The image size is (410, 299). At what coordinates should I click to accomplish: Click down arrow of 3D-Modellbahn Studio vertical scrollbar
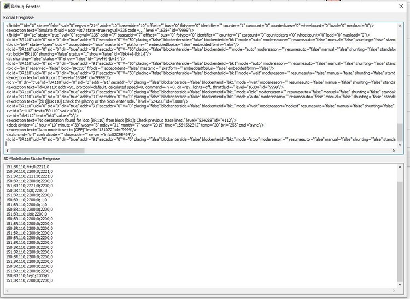tap(400, 285)
